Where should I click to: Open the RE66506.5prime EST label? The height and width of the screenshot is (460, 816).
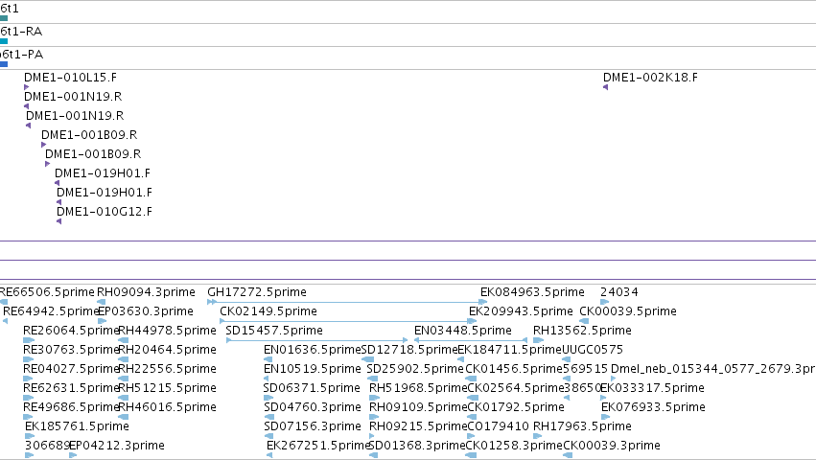click(47, 292)
